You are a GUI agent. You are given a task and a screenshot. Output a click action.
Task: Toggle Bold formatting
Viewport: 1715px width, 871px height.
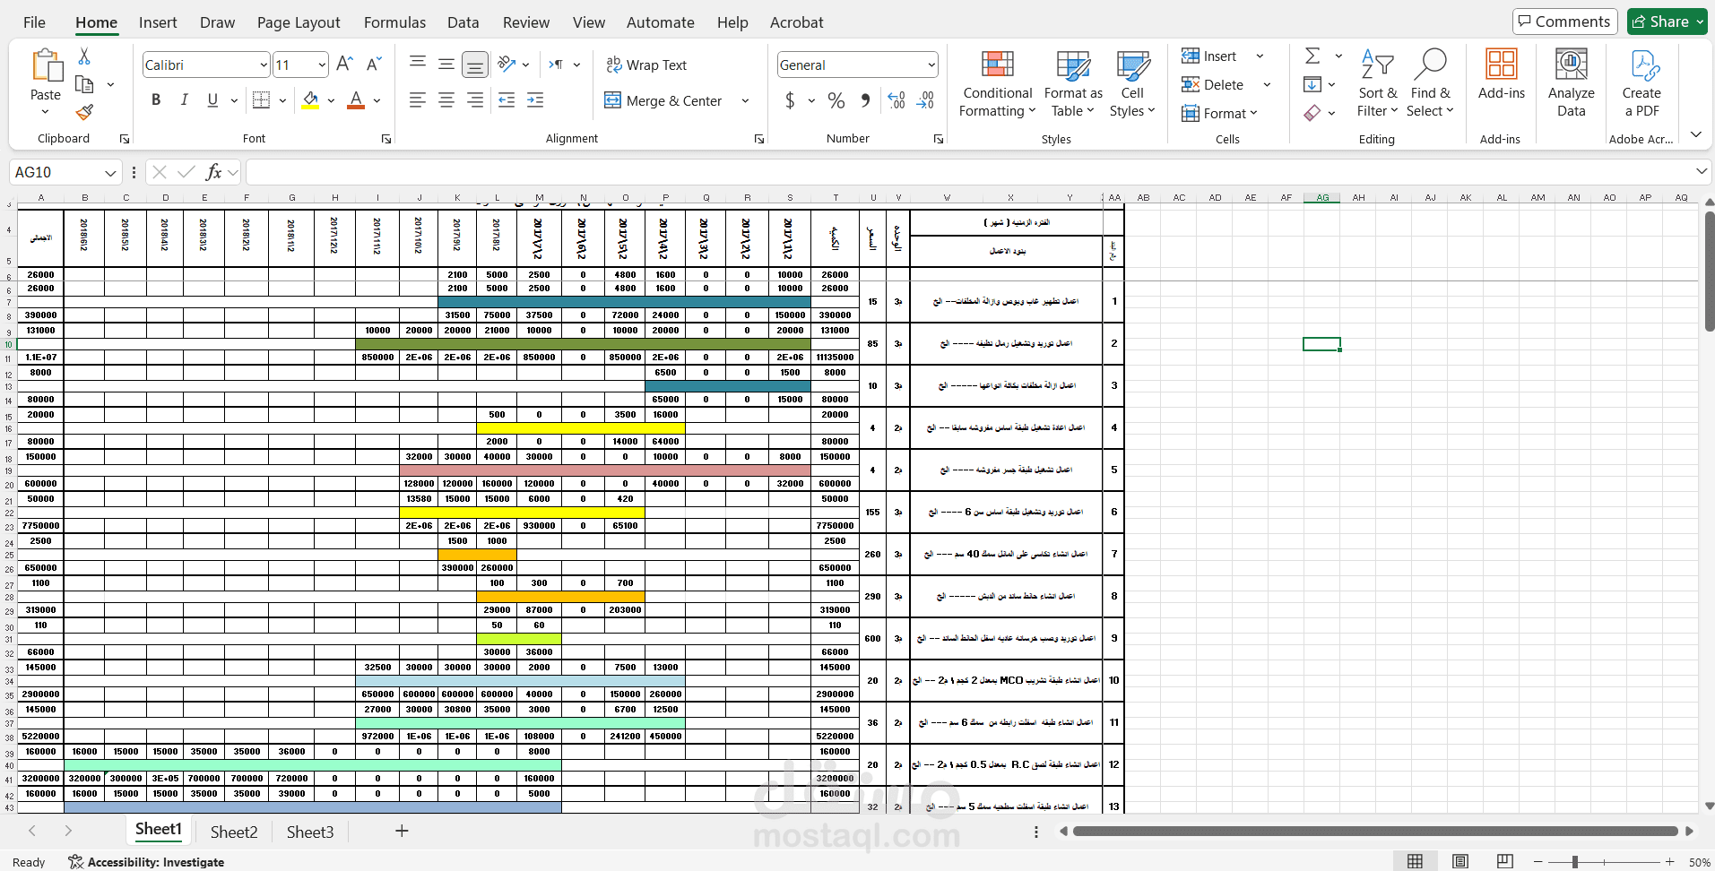156,100
